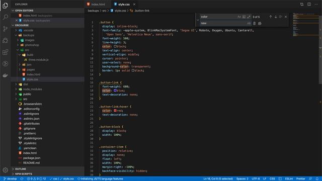Click the Replace All icon
Viewport: 322px width, 181px height.
260,23
